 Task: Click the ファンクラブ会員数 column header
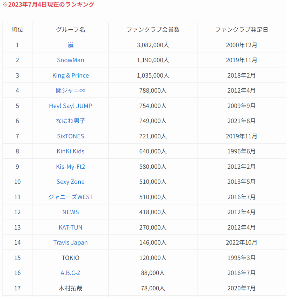click(x=153, y=30)
